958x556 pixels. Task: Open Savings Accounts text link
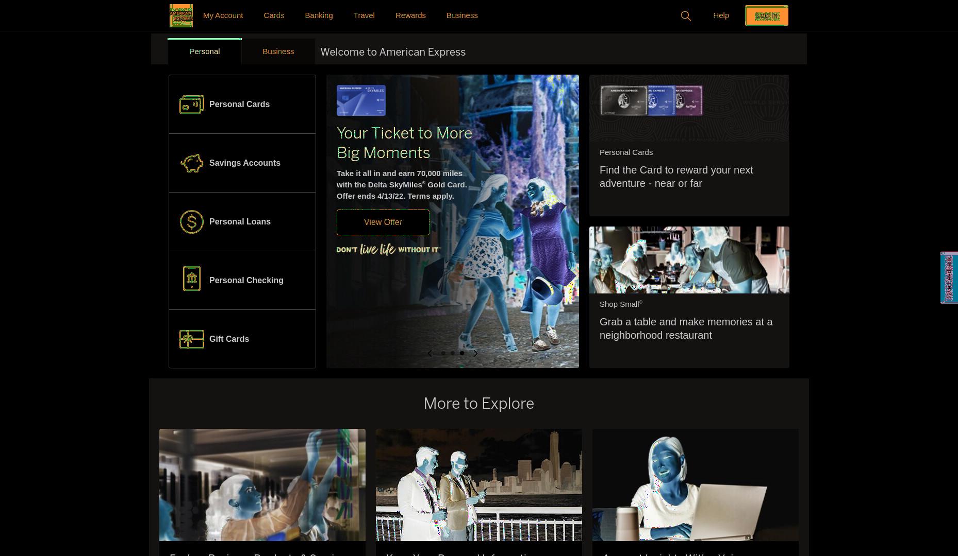pyautogui.click(x=245, y=163)
